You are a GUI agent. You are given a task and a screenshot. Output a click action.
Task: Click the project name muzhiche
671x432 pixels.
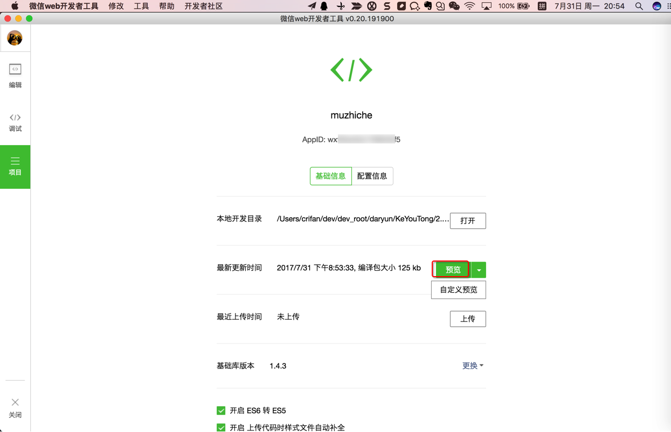(351, 115)
